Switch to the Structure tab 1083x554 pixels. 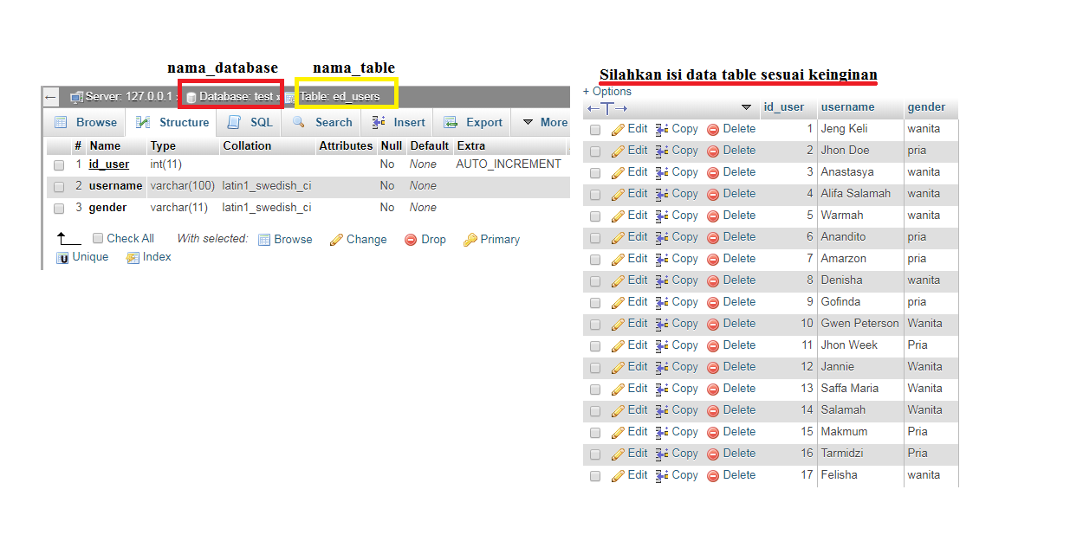tap(172, 122)
